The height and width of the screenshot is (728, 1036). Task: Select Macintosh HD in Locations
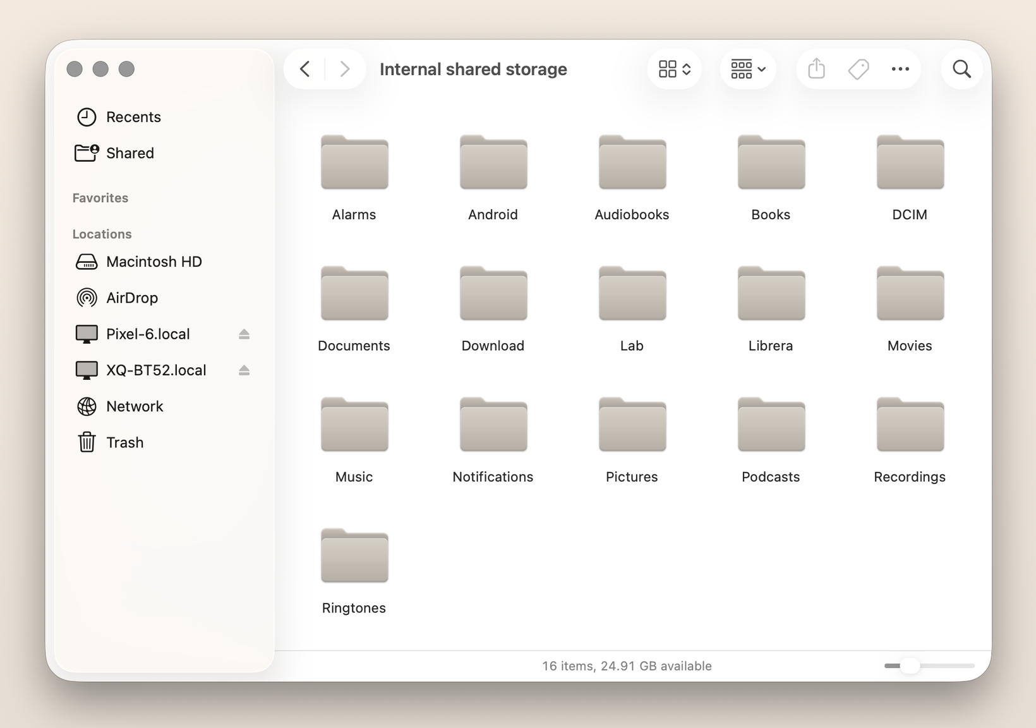point(163,262)
